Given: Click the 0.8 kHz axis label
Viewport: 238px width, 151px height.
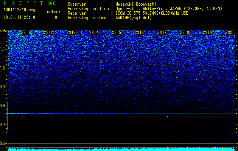Looking at the screenshot, I should coord(3,106).
